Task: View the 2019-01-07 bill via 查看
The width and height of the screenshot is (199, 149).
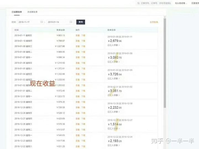Action: (78, 57)
